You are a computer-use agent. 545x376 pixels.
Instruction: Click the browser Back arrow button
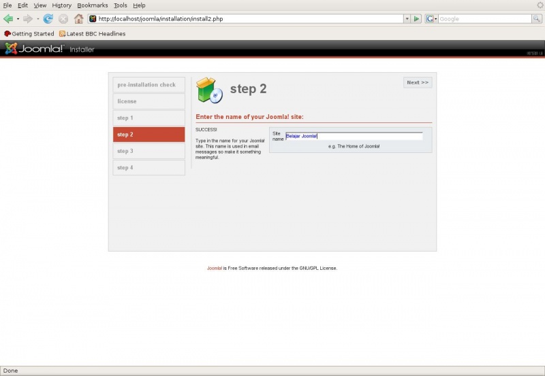pos(8,19)
